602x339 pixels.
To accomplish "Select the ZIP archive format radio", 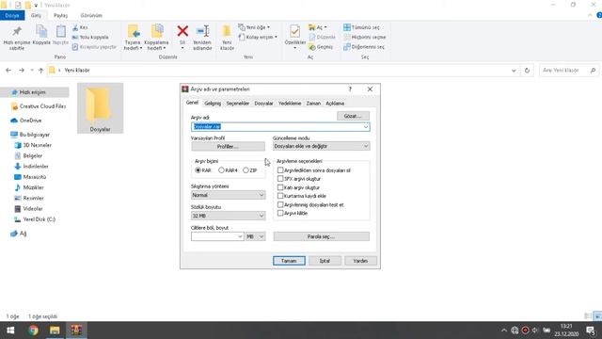I will pyautogui.click(x=246, y=170).
